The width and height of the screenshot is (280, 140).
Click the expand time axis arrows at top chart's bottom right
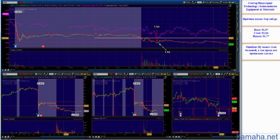(235, 70)
